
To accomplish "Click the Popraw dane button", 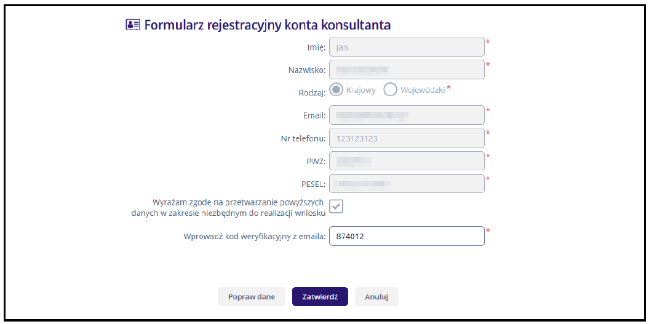I will click(x=251, y=296).
